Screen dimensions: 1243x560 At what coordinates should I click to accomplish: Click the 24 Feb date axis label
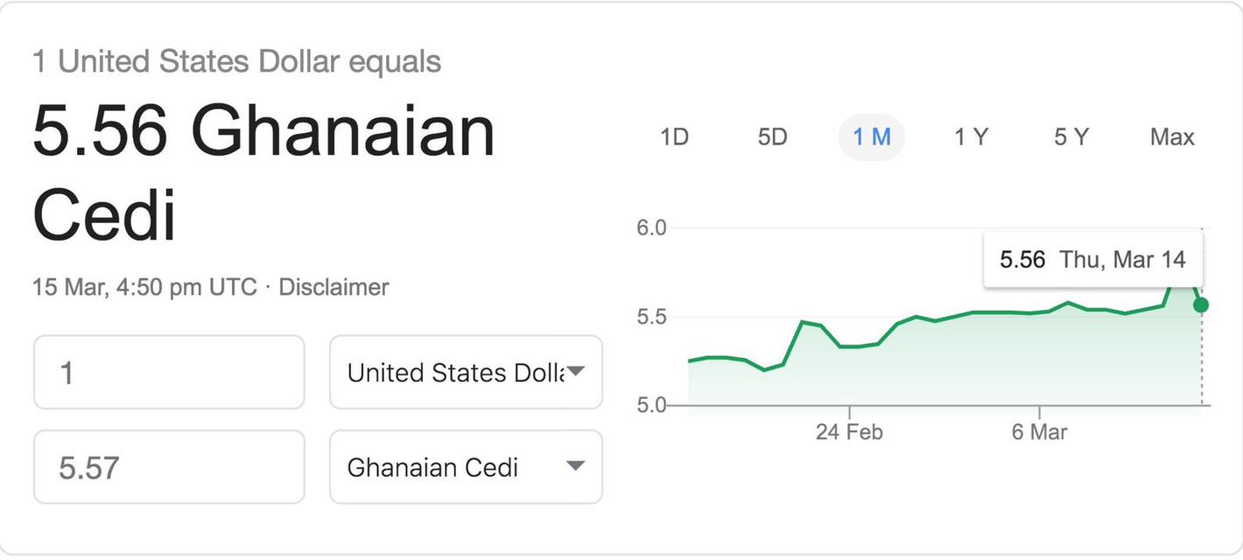(x=849, y=432)
